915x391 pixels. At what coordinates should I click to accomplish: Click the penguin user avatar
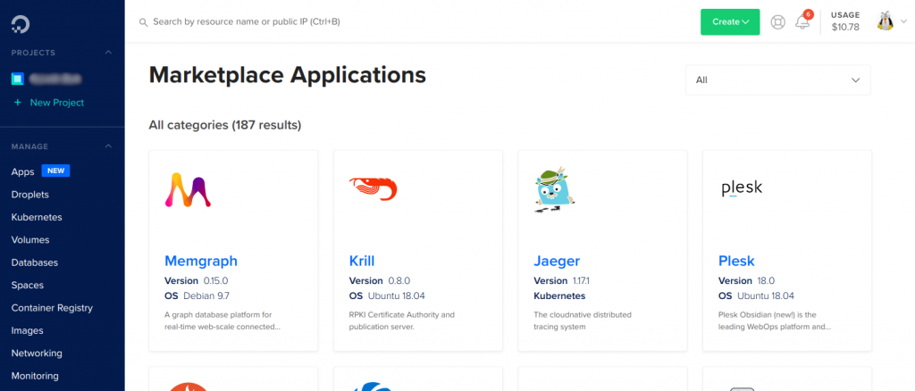(886, 21)
